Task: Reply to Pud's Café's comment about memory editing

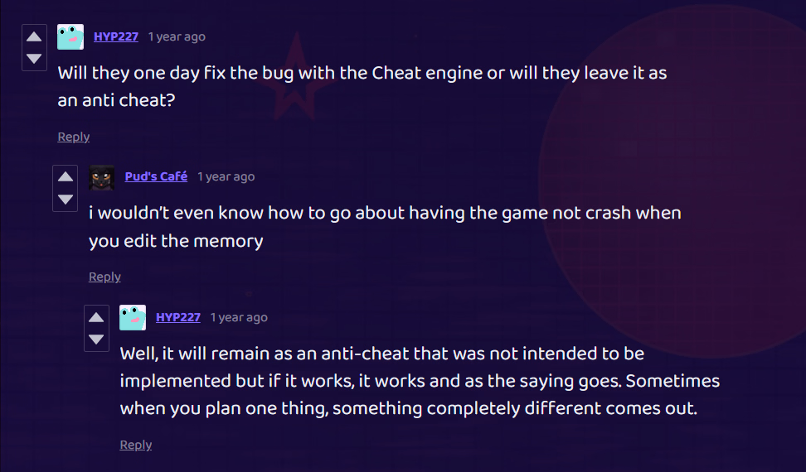Action: pos(105,277)
